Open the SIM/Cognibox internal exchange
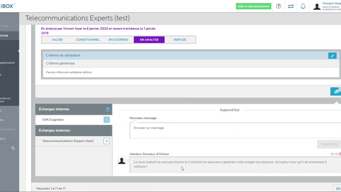Image resolution: width=341 pixels, height=192 pixels. pyautogui.click(x=53, y=120)
